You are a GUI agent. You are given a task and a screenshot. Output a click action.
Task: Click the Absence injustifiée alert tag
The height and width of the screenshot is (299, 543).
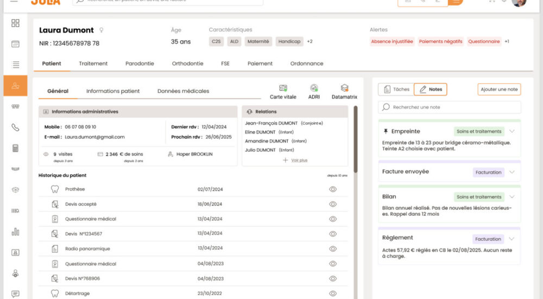pyautogui.click(x=392, y=42)
